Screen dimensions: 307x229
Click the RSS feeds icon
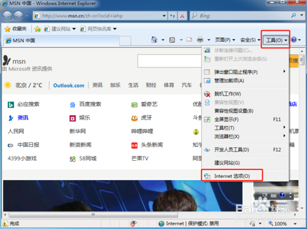point(172,40)
